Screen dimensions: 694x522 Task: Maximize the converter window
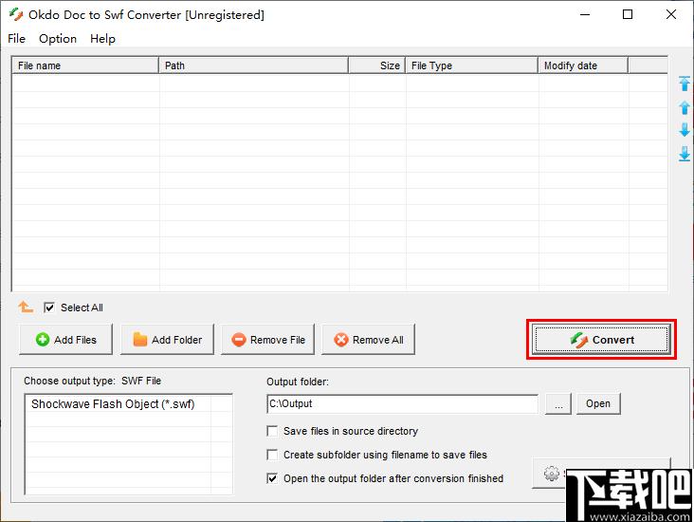(628, 14)
